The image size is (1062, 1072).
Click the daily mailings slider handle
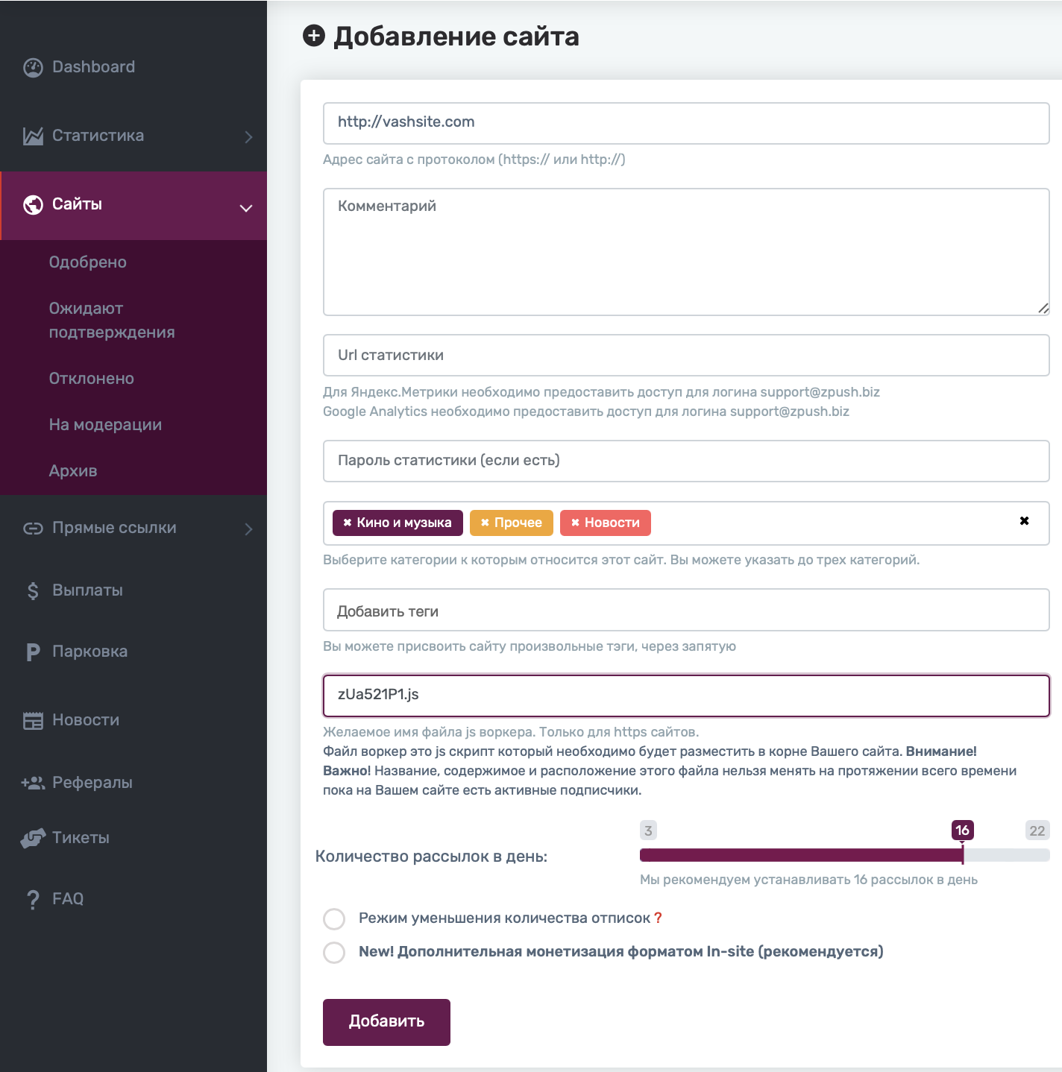click(x=962, y=854)
